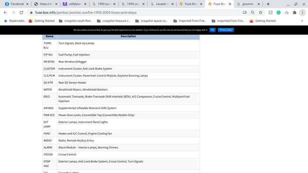The height and width of the screenshot is (173, 308).
Task: Select the O2 HTR fuse name
Action: pyautogui.click(x=48, y=83)
